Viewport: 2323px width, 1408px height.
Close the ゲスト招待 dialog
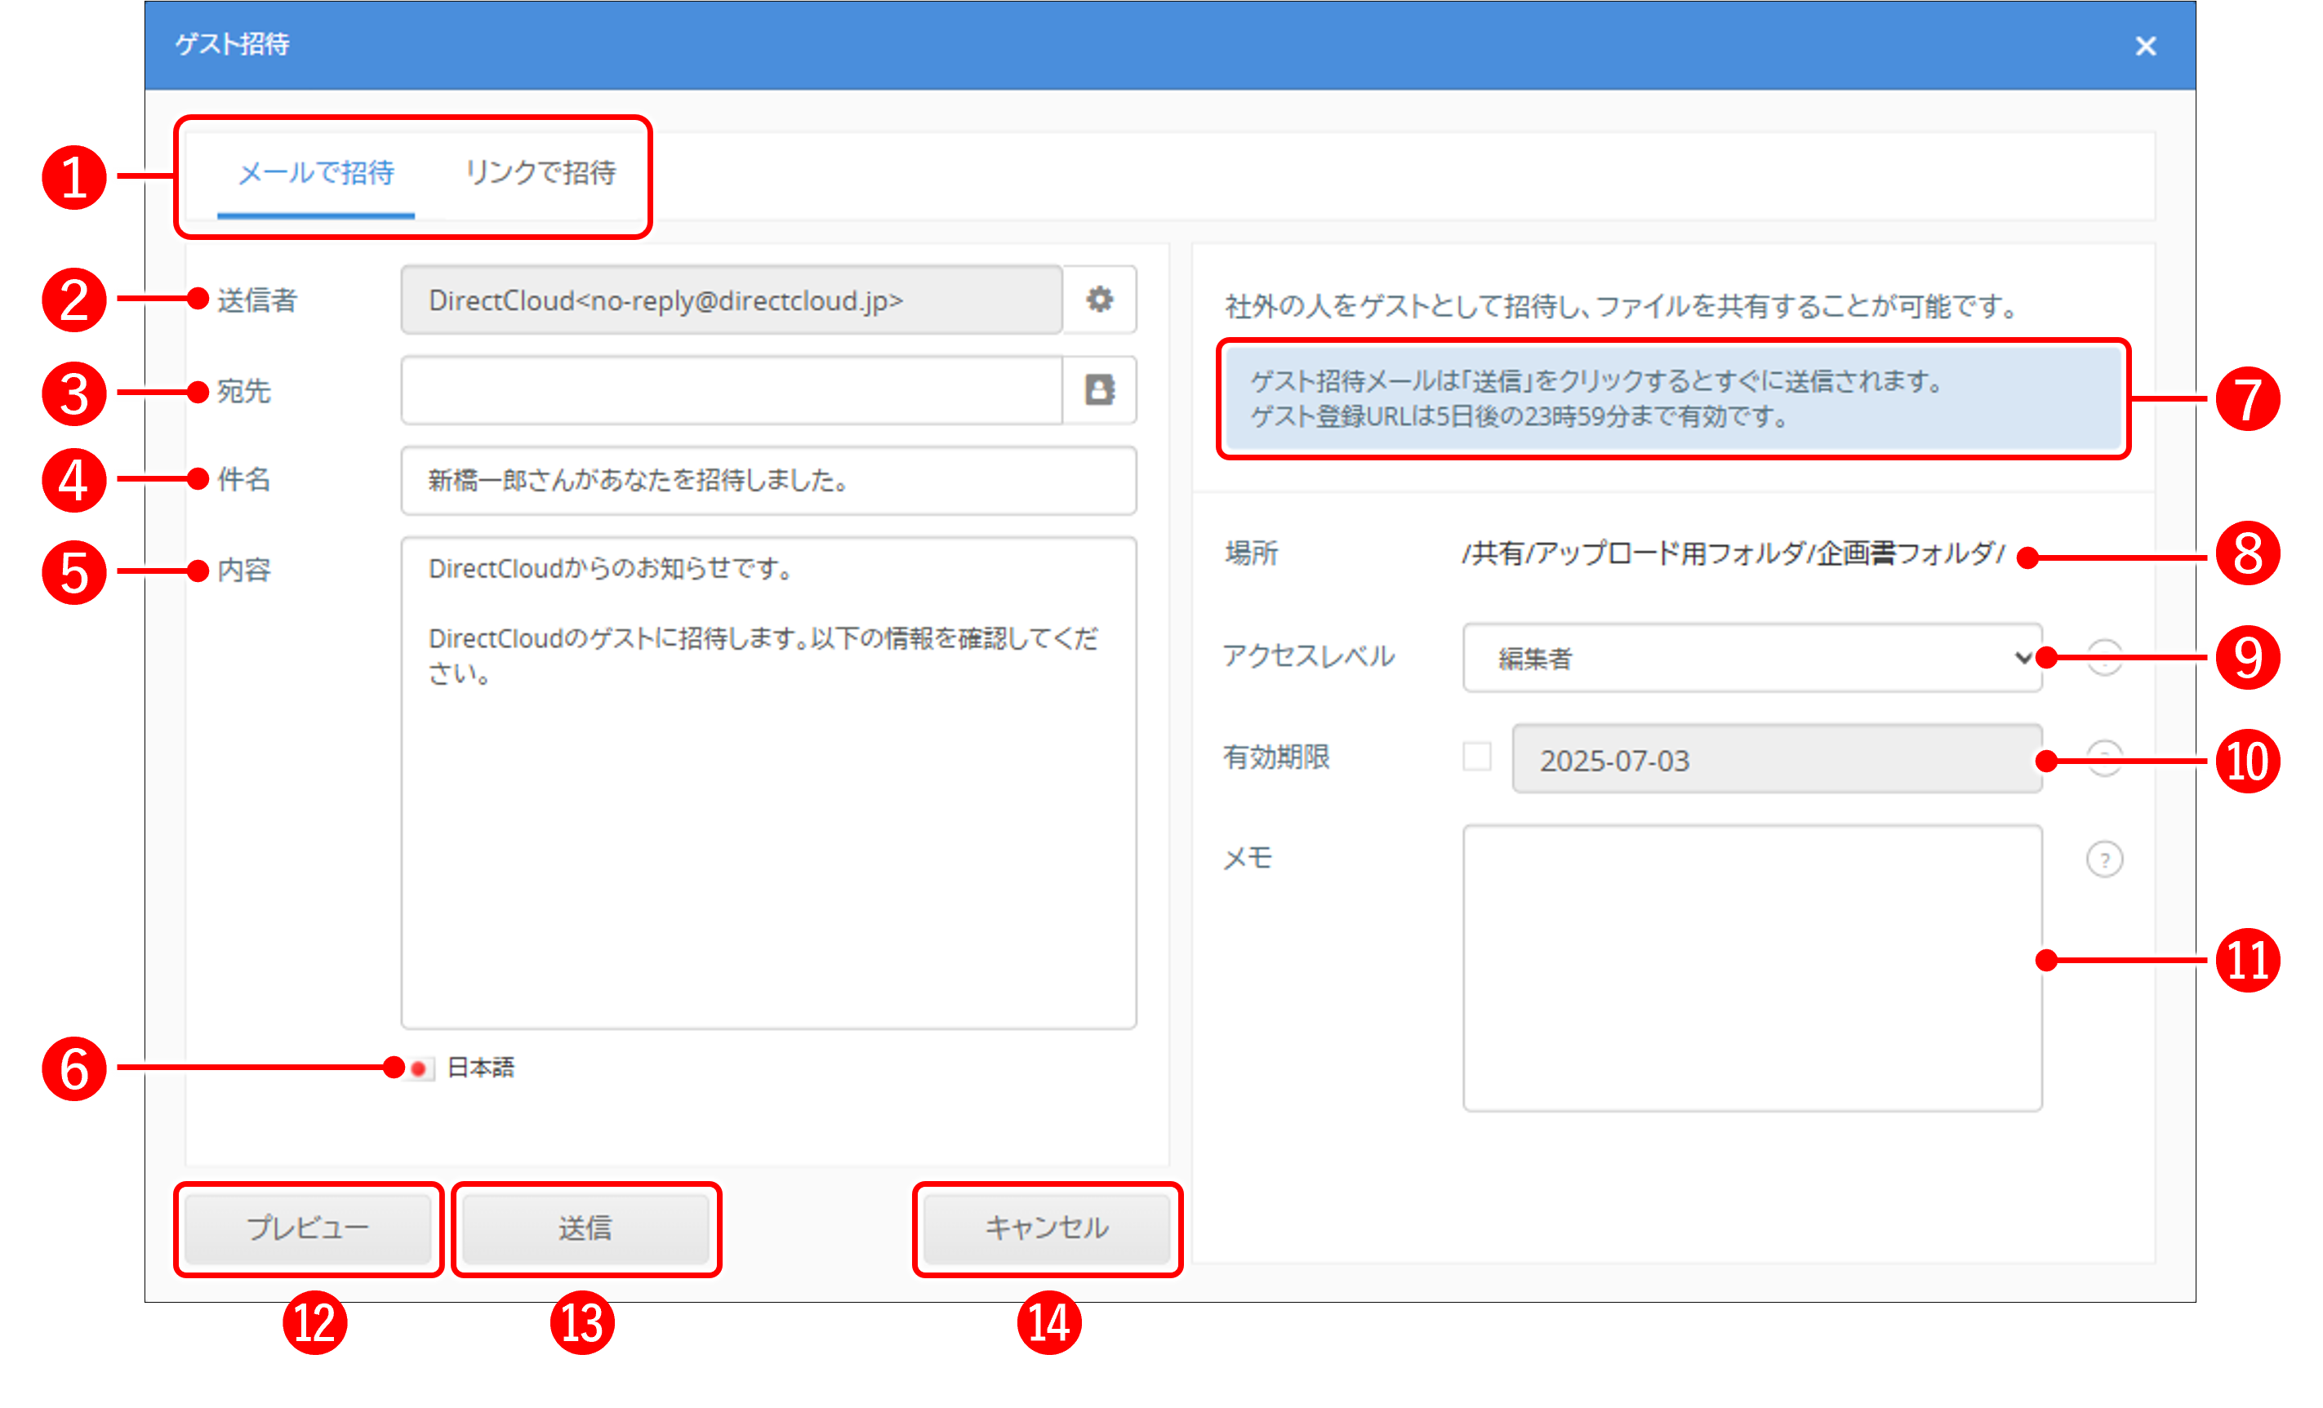pos(2147,45)
